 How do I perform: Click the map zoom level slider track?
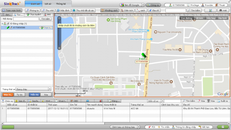(59, 33)
